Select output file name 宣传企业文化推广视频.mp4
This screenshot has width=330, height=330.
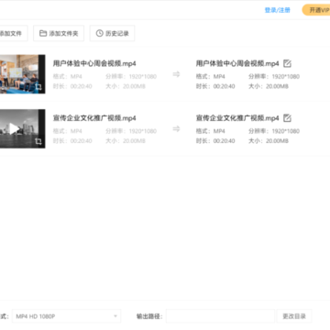click(x=237, y=118)
